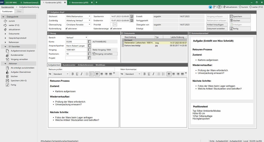The image size is (264, 142).
Task: Apply underline in Mein Kommentar editor
Action: coord(149,74)
